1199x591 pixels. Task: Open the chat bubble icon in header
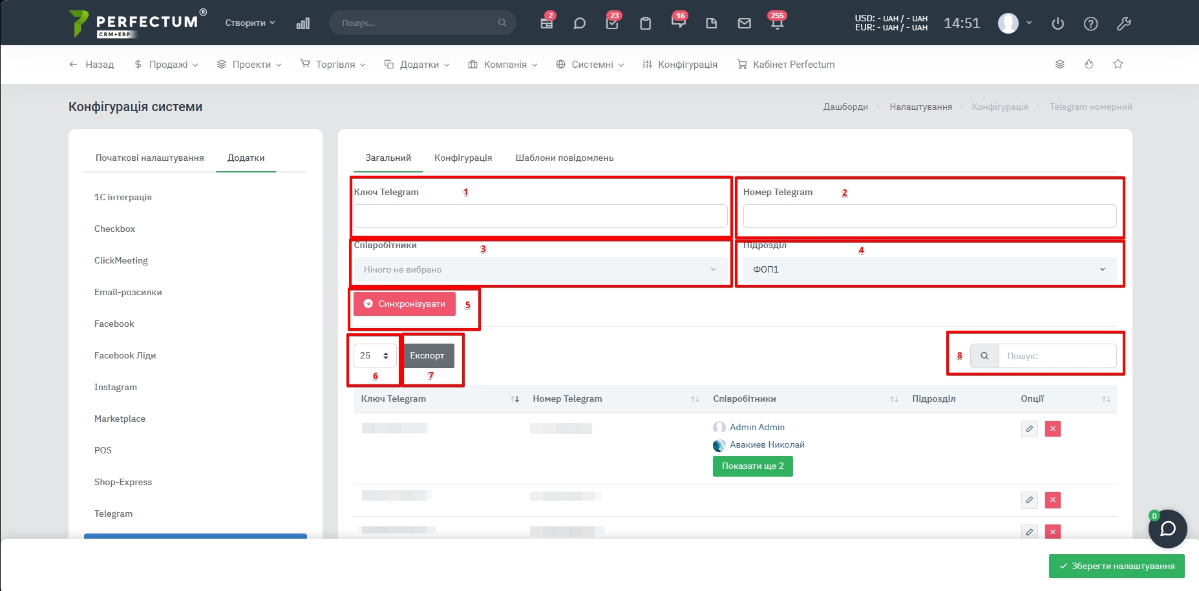pyautogui.click(x=579, y=23)
